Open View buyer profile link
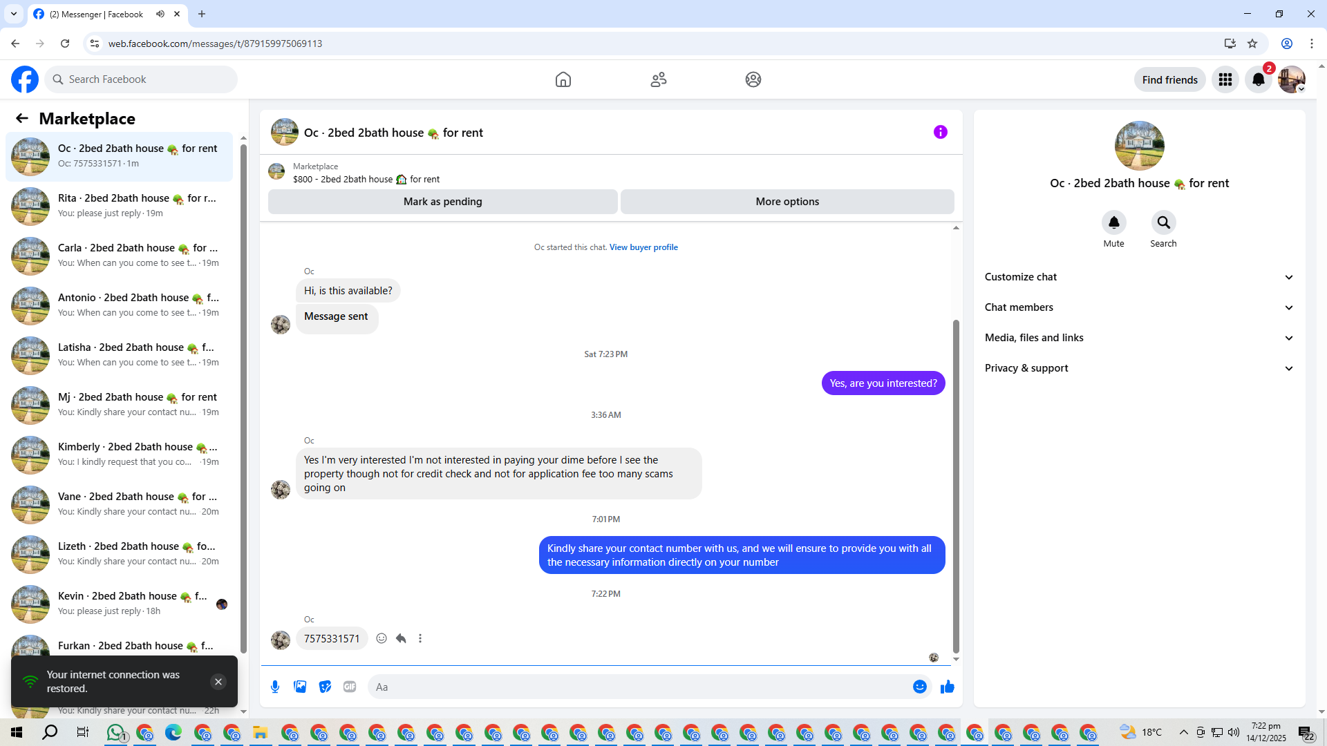The height and width of the screenshot is (746, 1327). 643,247
